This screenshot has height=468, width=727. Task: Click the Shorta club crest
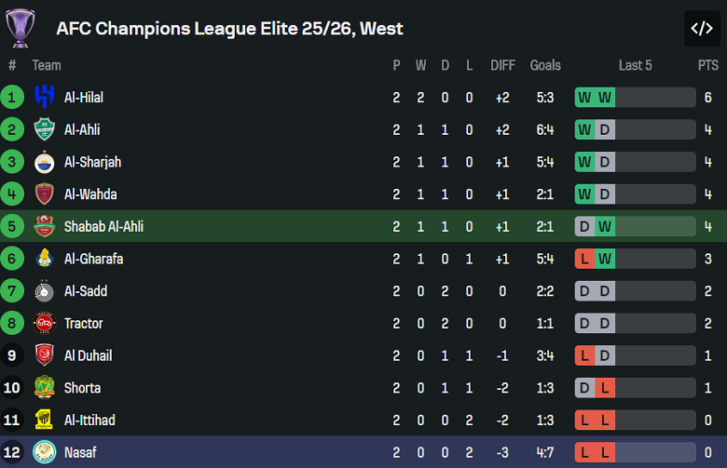(x=44, y=388)
